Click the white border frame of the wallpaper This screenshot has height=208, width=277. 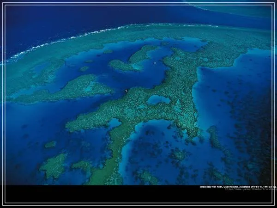[x=138, y=3]
